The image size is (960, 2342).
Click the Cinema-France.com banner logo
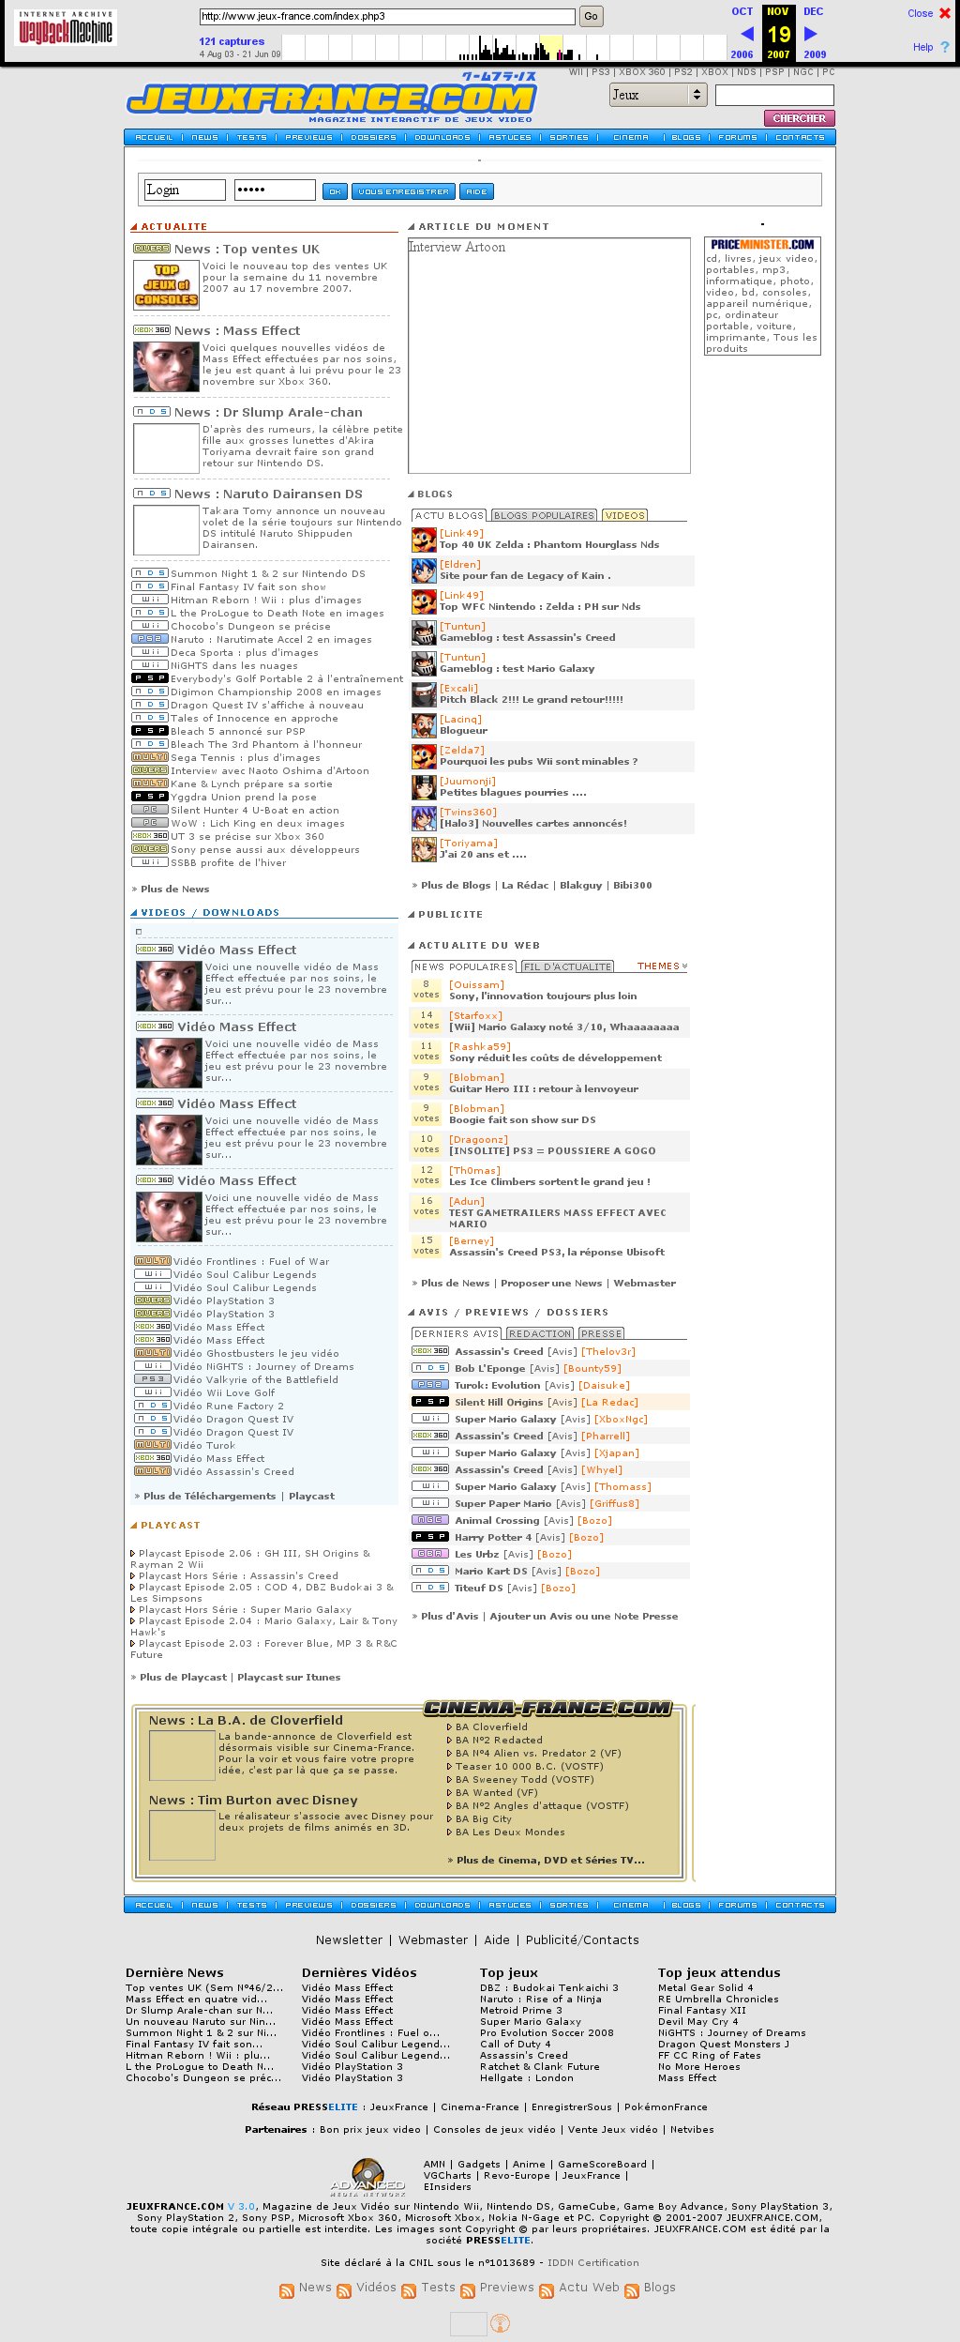coord(547,1709)
